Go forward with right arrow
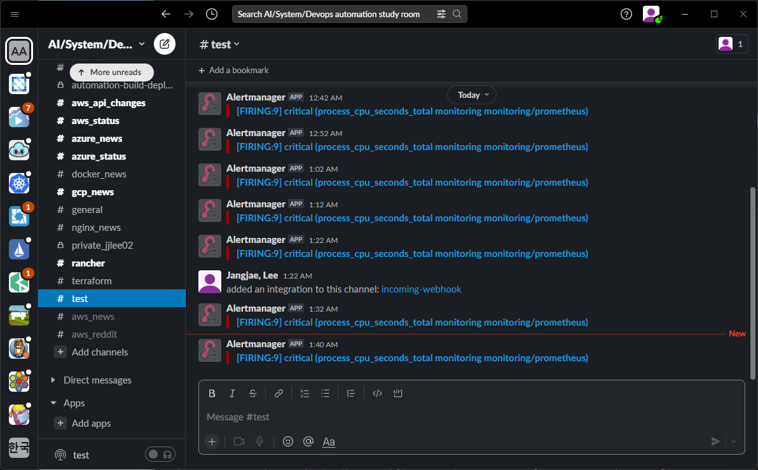Viewport: 758px width, 470px height. coord(188,14)
